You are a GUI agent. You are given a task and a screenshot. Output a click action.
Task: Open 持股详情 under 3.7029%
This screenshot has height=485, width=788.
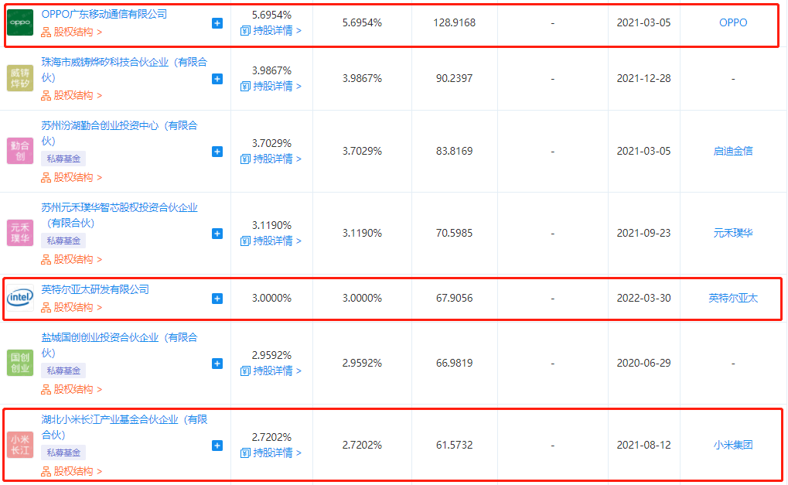pyautogui.click(x=271, y=159)
